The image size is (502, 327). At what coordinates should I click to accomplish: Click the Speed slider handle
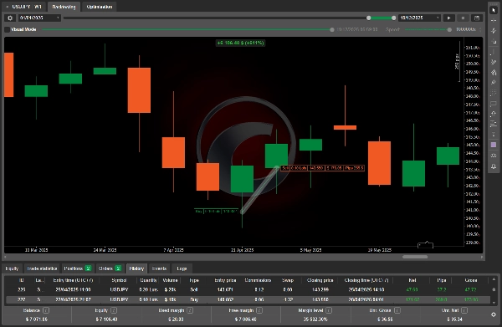pyautogui.click(x=449, y=29)
